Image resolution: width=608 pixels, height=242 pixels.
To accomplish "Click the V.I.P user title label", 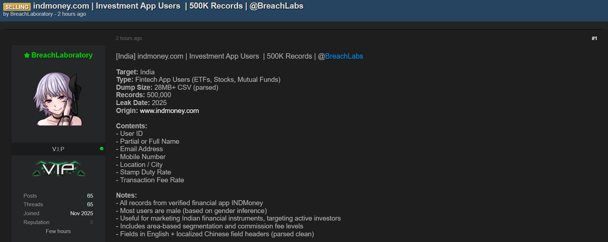I will click(x=58, y=149).
